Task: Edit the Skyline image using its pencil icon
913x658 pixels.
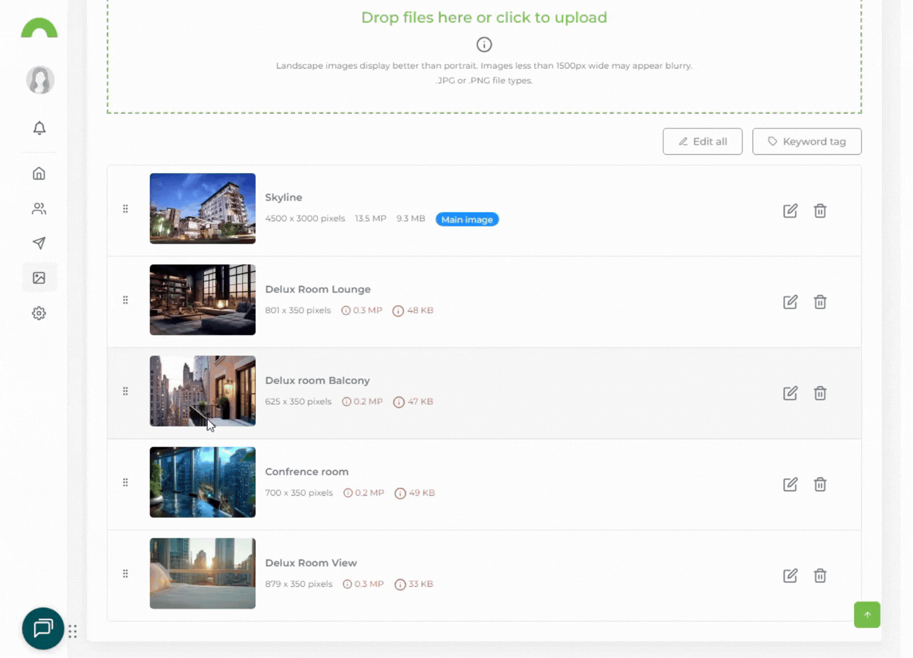Action: (x=790, y=211)
